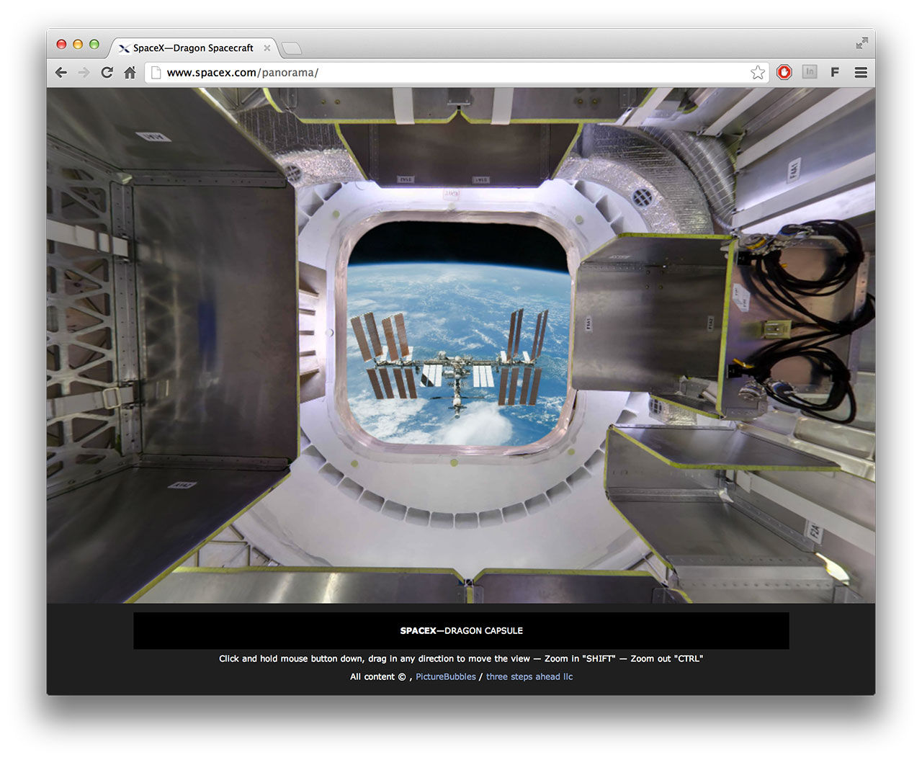Screen dimensions: 922x760
Task: Open the red AdBlock extension icon
Action: pyautogui.click(x=784, y=72)
